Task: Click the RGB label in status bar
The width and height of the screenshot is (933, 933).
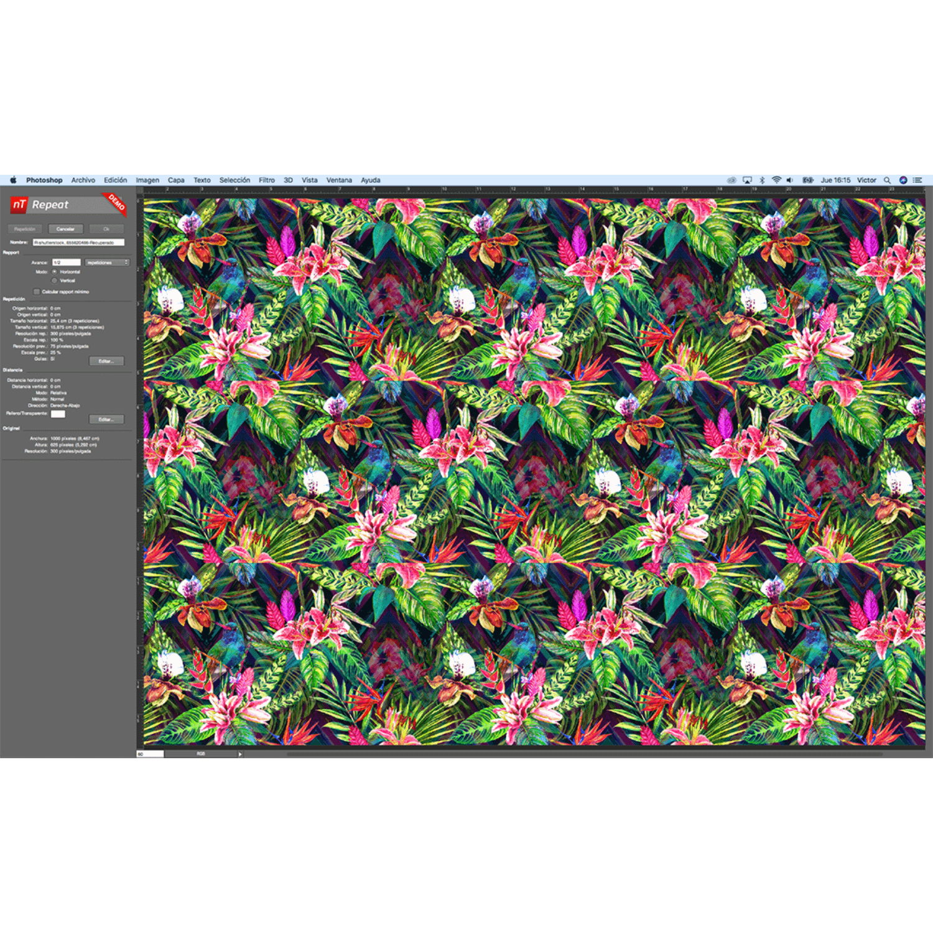Action: (x=201, y=754)
